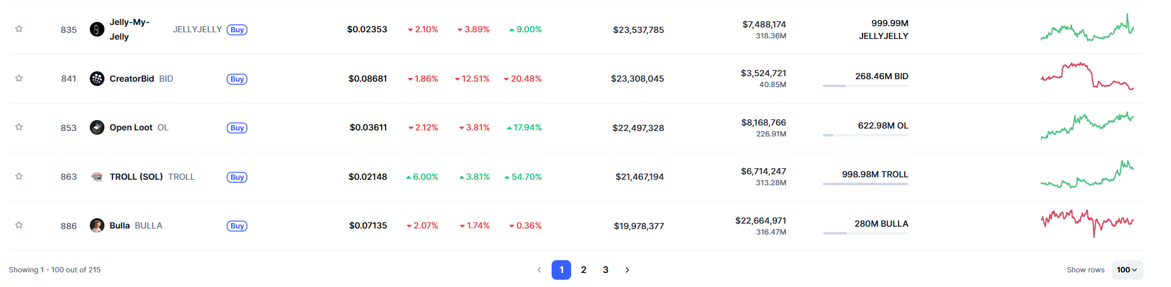Image resolution: width=1171 pixels, height=287 pixels.
Task: Go to page 2 of results
Action: tap(584, 270)
